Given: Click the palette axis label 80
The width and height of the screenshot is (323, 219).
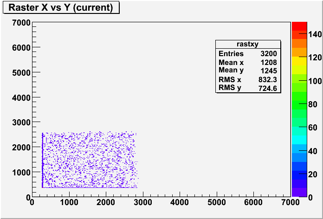Looking at the screenshot, I should click(313, 104).
